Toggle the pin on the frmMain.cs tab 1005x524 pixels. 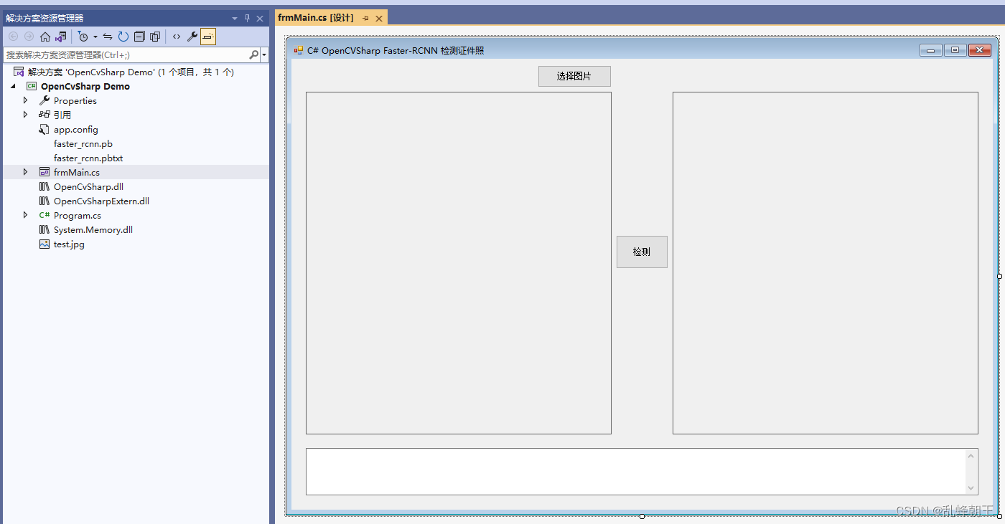366,17
